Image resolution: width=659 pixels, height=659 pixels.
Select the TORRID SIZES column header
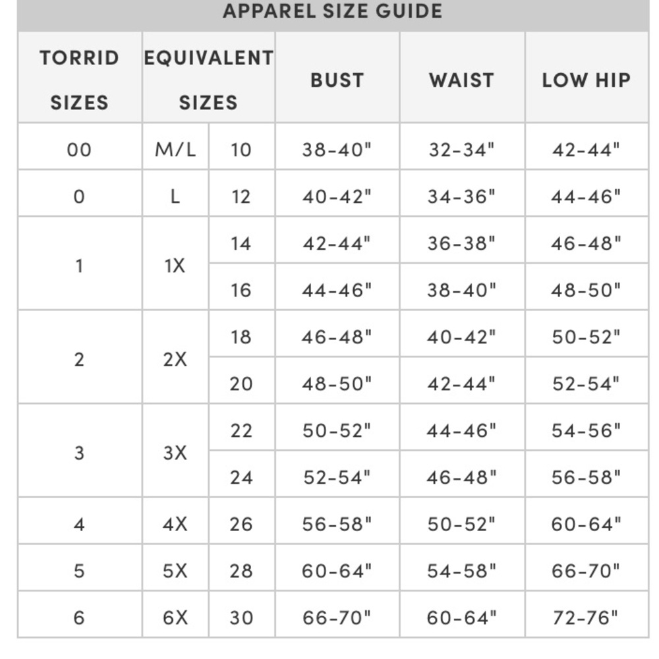80,77
